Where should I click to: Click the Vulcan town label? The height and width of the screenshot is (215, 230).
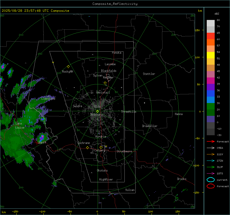[130, 190]
